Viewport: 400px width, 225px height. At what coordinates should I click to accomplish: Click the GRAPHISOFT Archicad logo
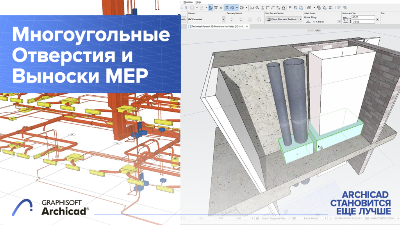50,207
